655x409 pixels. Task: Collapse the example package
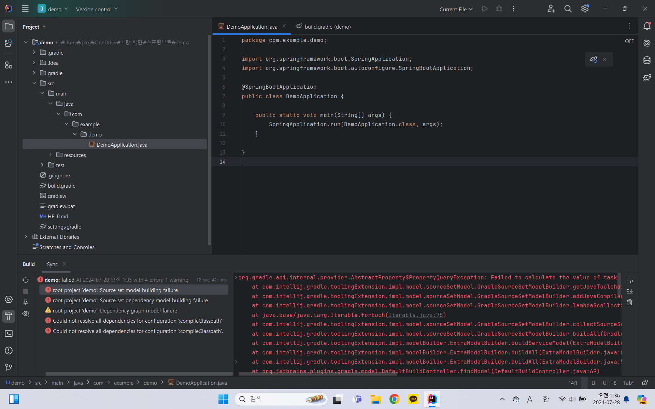tap(67, 124)
